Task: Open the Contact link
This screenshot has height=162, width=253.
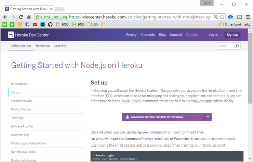Action: (x=192, y=35)
